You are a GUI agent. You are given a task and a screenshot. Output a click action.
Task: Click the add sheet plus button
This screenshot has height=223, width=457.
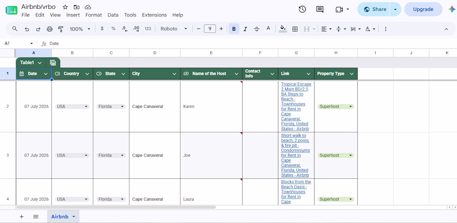21,217
